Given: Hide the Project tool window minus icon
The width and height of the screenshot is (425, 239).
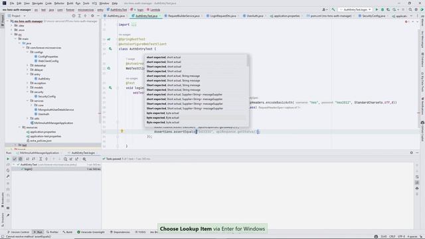Looking at the screenshot, I should 98,16.
